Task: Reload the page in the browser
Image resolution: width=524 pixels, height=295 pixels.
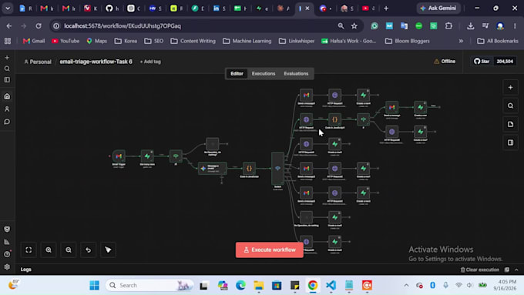Action: pos(39,26)
